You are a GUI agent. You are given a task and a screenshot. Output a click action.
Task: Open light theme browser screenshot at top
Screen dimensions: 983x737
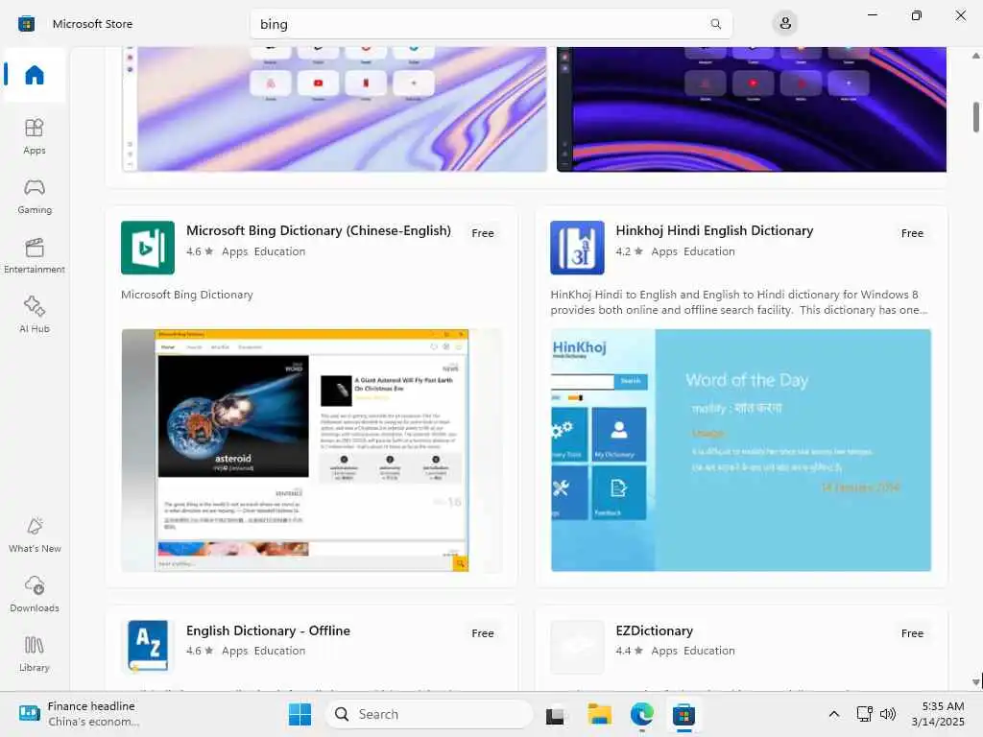pyautogui.click(x=334, y=109)
